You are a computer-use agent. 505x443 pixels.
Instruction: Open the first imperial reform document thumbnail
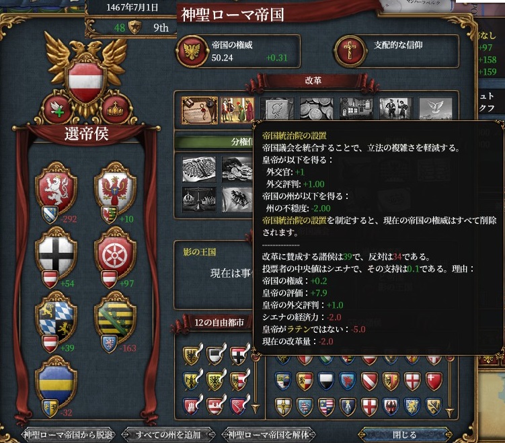(199, 110)
